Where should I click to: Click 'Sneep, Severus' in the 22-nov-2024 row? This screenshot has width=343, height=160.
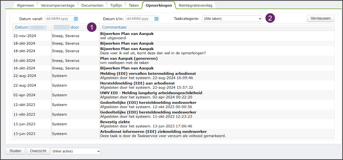(x=65, y=36)
